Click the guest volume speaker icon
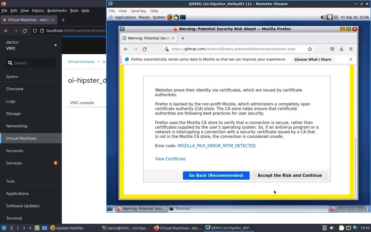371x232 pixels. [x=323, y=17]
